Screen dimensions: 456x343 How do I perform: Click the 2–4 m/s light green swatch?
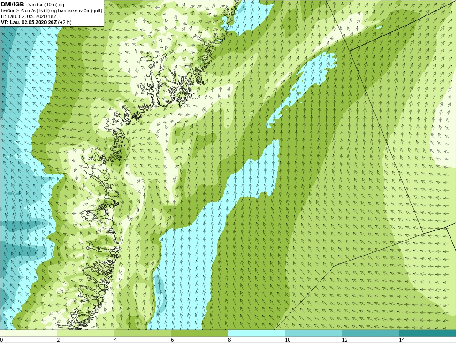pos(86,333)
